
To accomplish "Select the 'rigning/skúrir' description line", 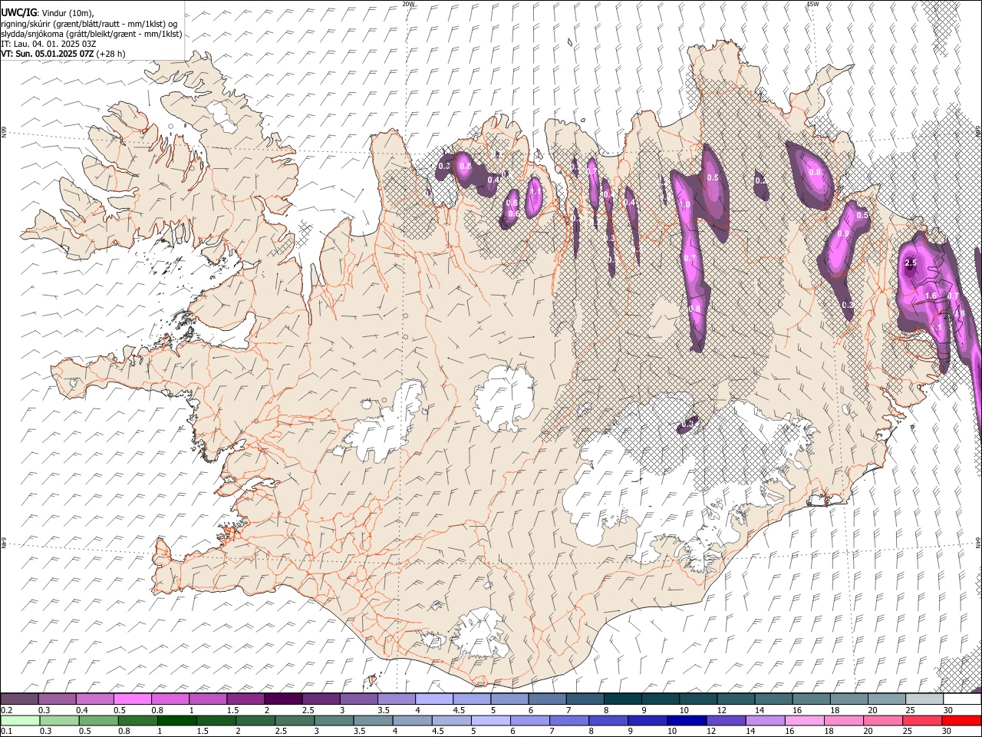I will click(88, 24).
